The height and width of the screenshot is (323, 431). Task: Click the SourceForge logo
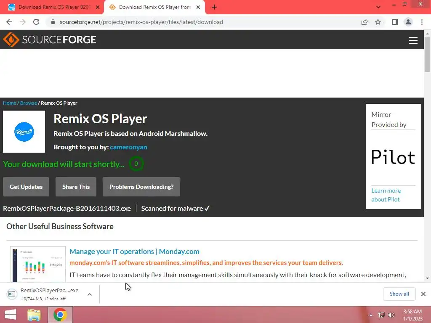click(50, 40)
